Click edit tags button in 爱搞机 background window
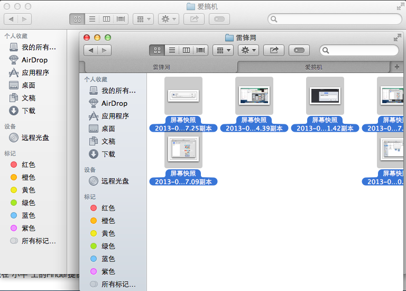The image size is (406, 291). 219,19
